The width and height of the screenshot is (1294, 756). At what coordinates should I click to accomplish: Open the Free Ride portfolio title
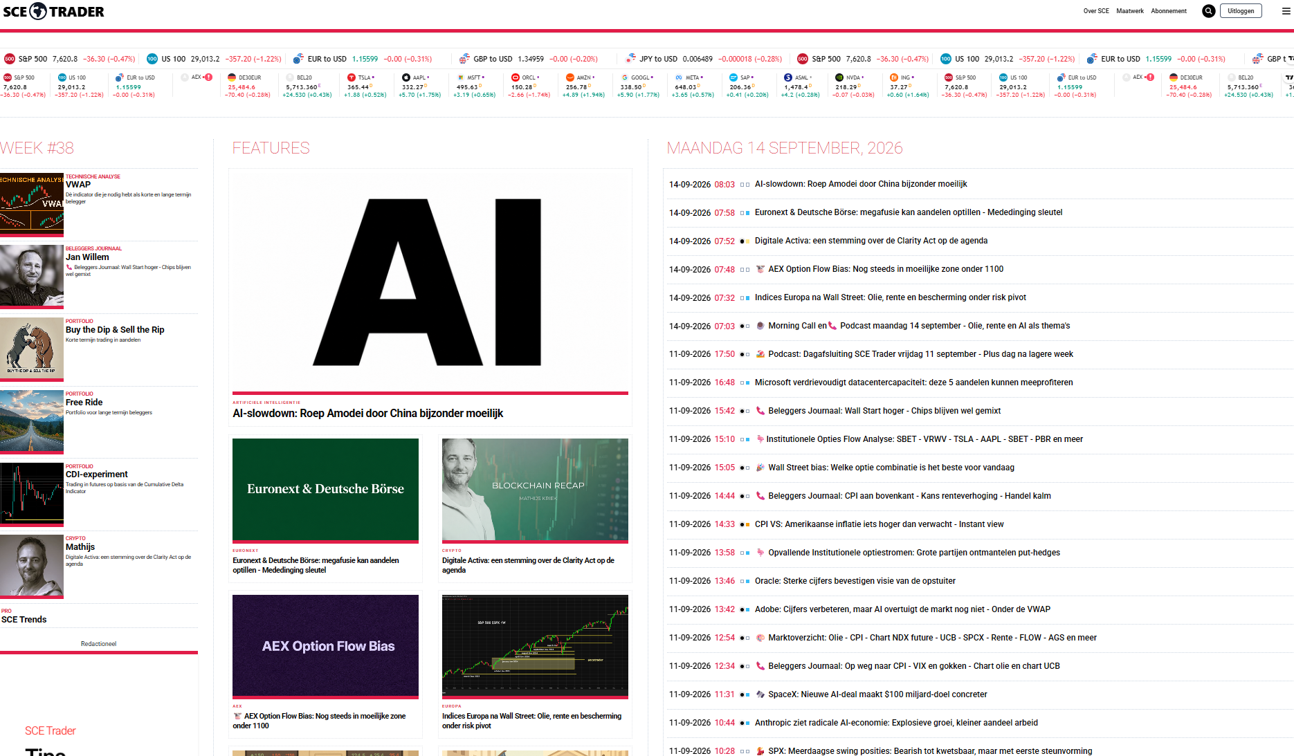point(84,403)
